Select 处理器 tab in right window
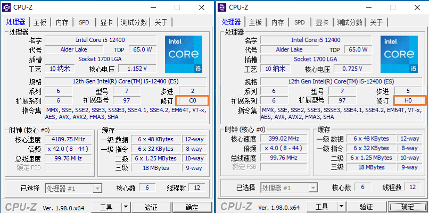 tap(231, 22)
